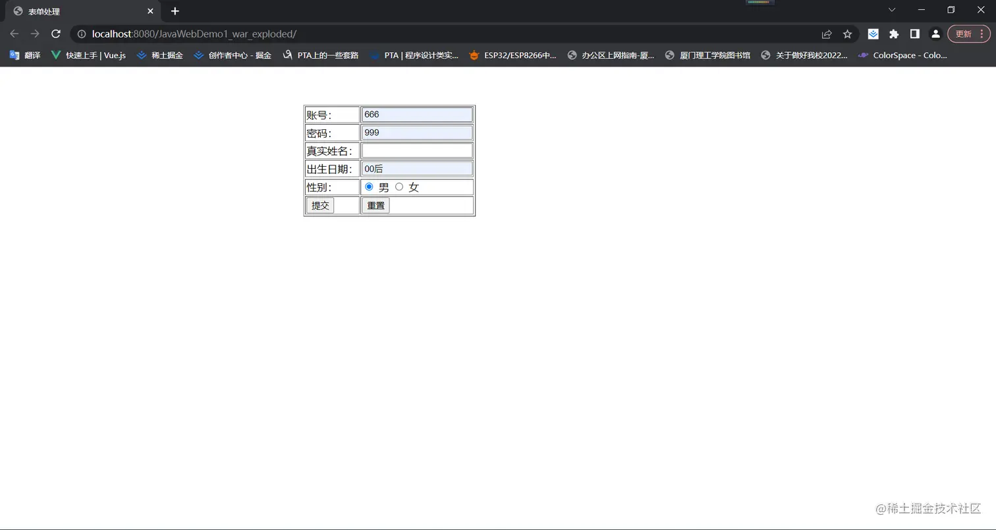This screenshot has height=530, width=996.
Task: Open the blue extension icon in toolbar
Action: point(873,34)
